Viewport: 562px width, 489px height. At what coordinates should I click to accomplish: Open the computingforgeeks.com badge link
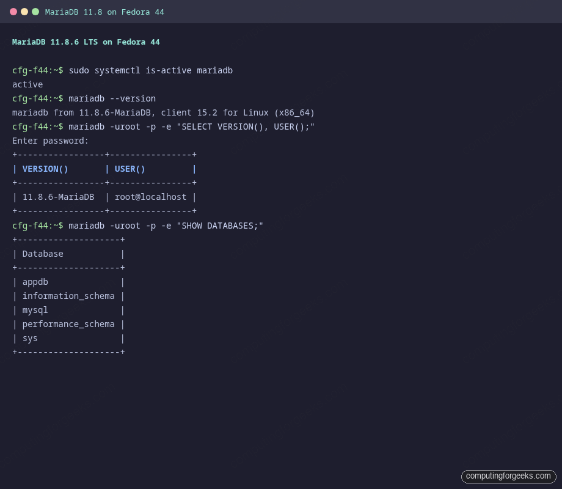(508, 476)
